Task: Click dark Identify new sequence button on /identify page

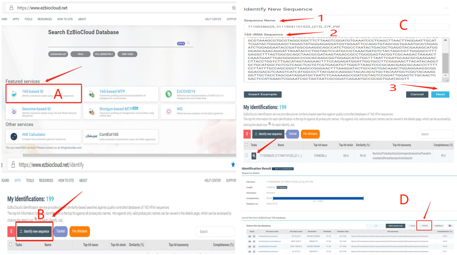Action: [34, 231]
